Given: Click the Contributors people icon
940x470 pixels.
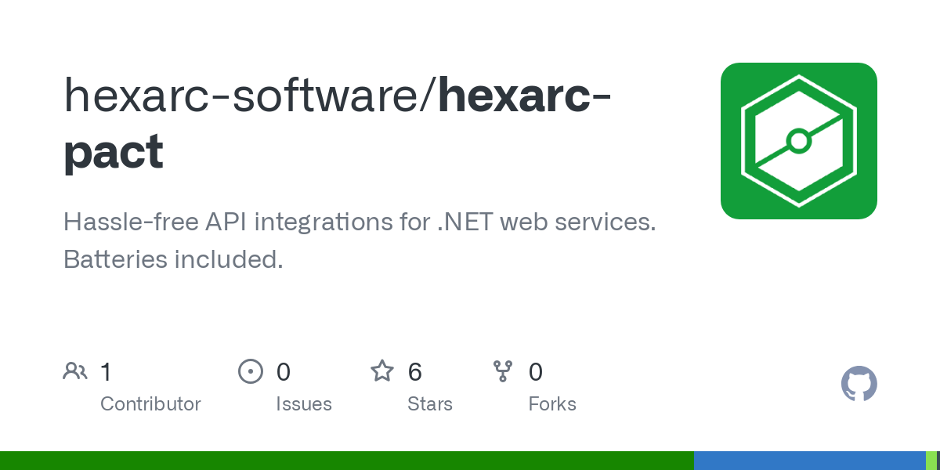Looking at the screenshot, I should [x=75, y=371].
